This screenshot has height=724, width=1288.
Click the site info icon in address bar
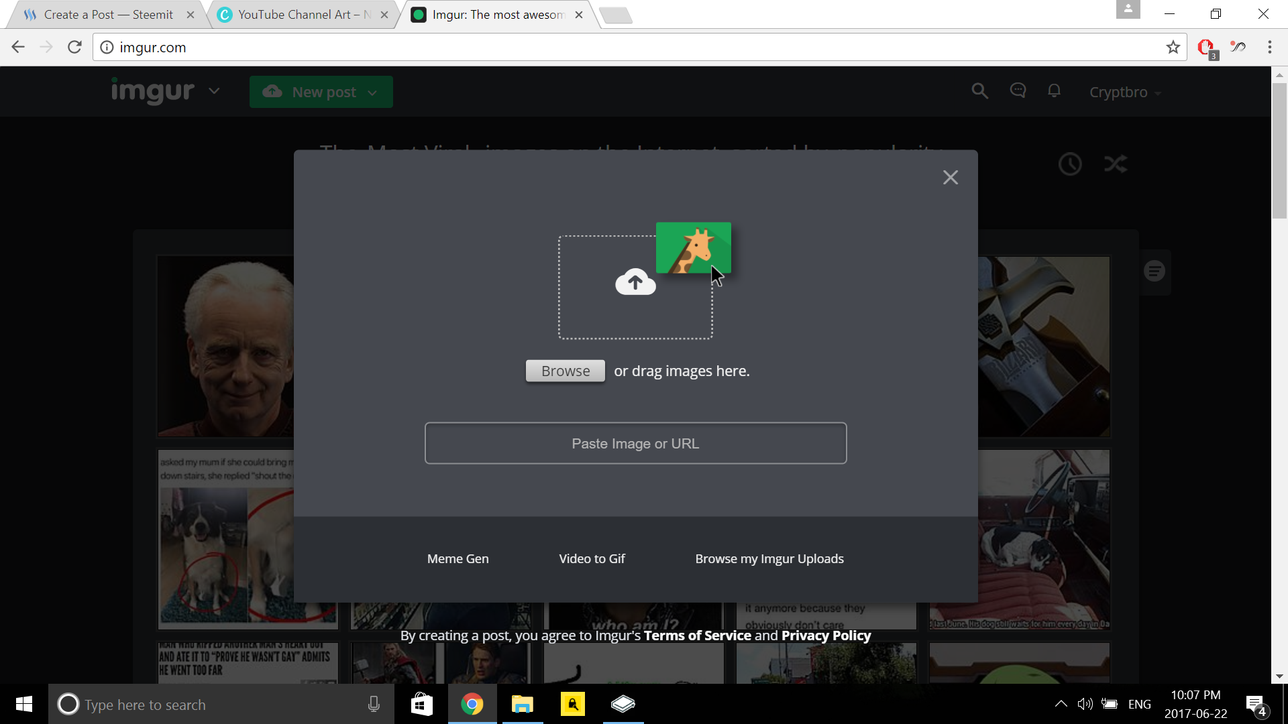[107, 47]
